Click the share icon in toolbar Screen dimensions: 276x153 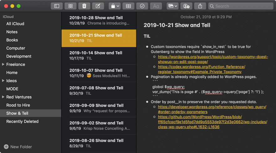tap(200, 6)
